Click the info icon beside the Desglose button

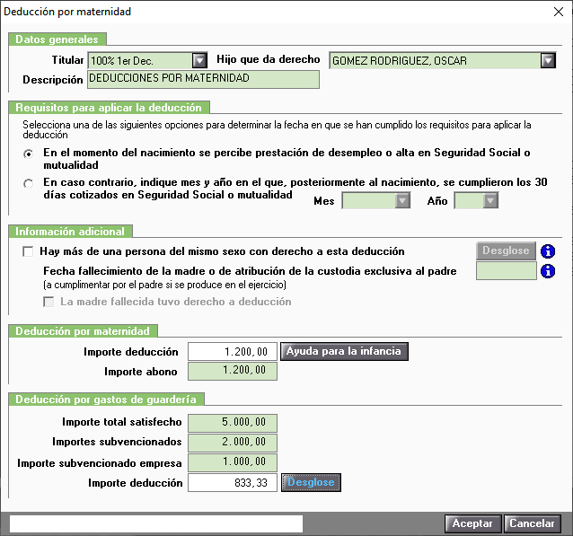tap(548, 251)
